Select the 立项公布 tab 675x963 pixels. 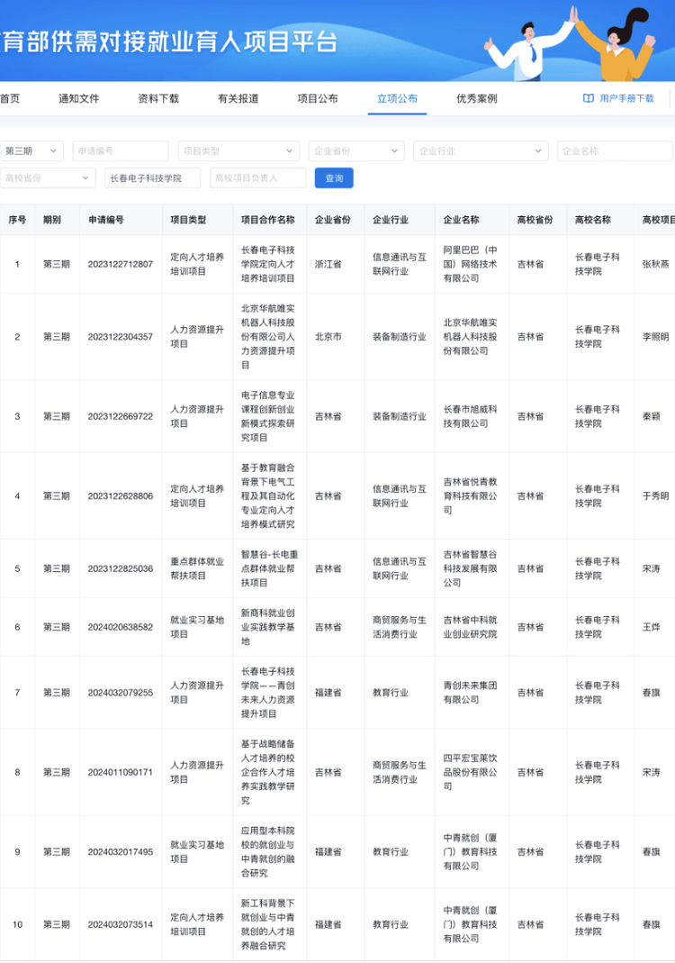397,98
